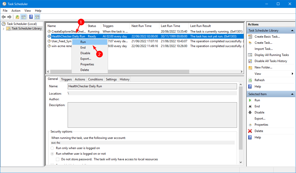The width and height of the screenshot is (296, 173).
Task: Sort tasks by the Status column header
Action: (94, 26)
